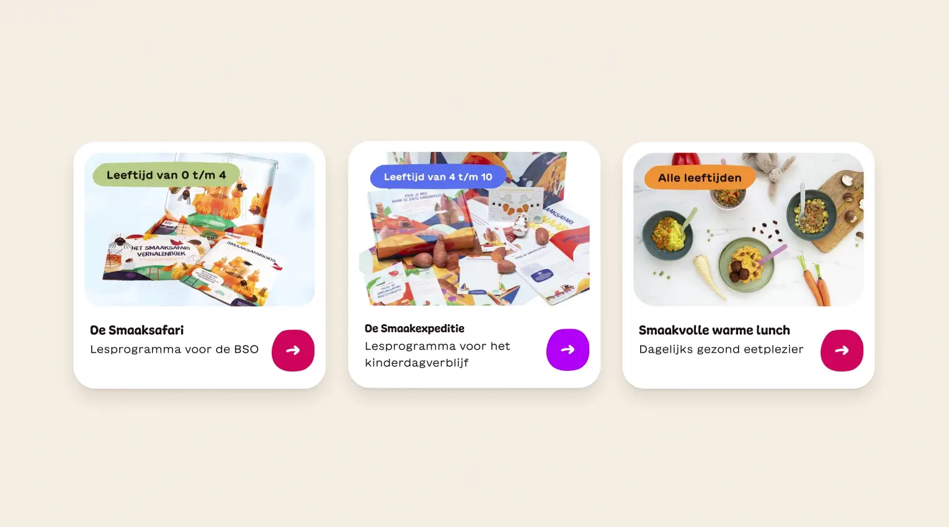Click the purple arrow on De Smaakexpeditie card
This screenshot has width=949, height=527.
(568, 350)
